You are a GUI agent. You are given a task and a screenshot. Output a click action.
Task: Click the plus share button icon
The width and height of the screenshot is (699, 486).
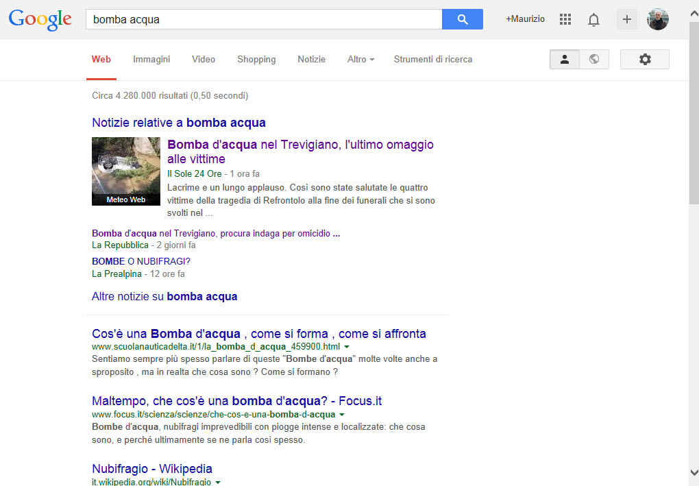626,19
